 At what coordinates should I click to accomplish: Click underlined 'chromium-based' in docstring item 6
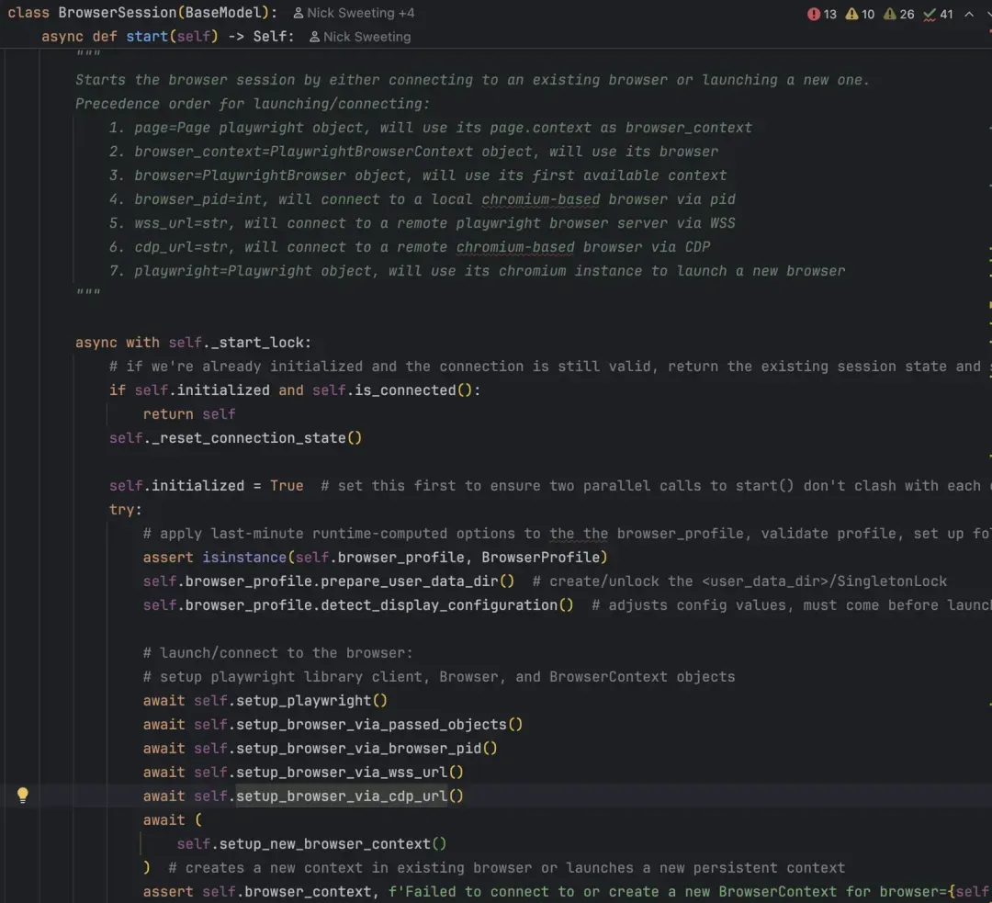pyautogui.click(x=515, y=247)
